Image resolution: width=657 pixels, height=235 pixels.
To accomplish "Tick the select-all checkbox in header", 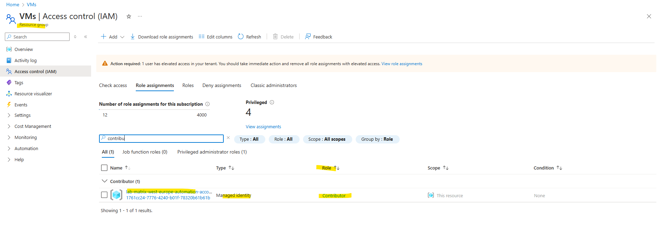I will [x=104, y=168].
